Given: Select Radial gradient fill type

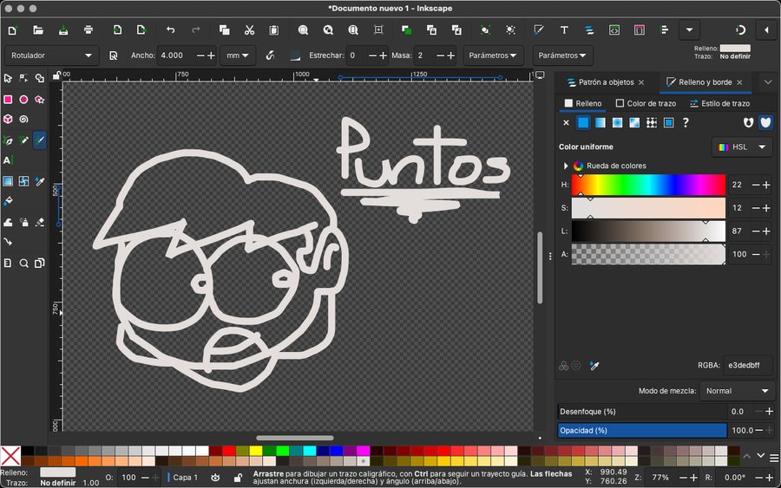Looking at the screenshot, I should [617, 122].
